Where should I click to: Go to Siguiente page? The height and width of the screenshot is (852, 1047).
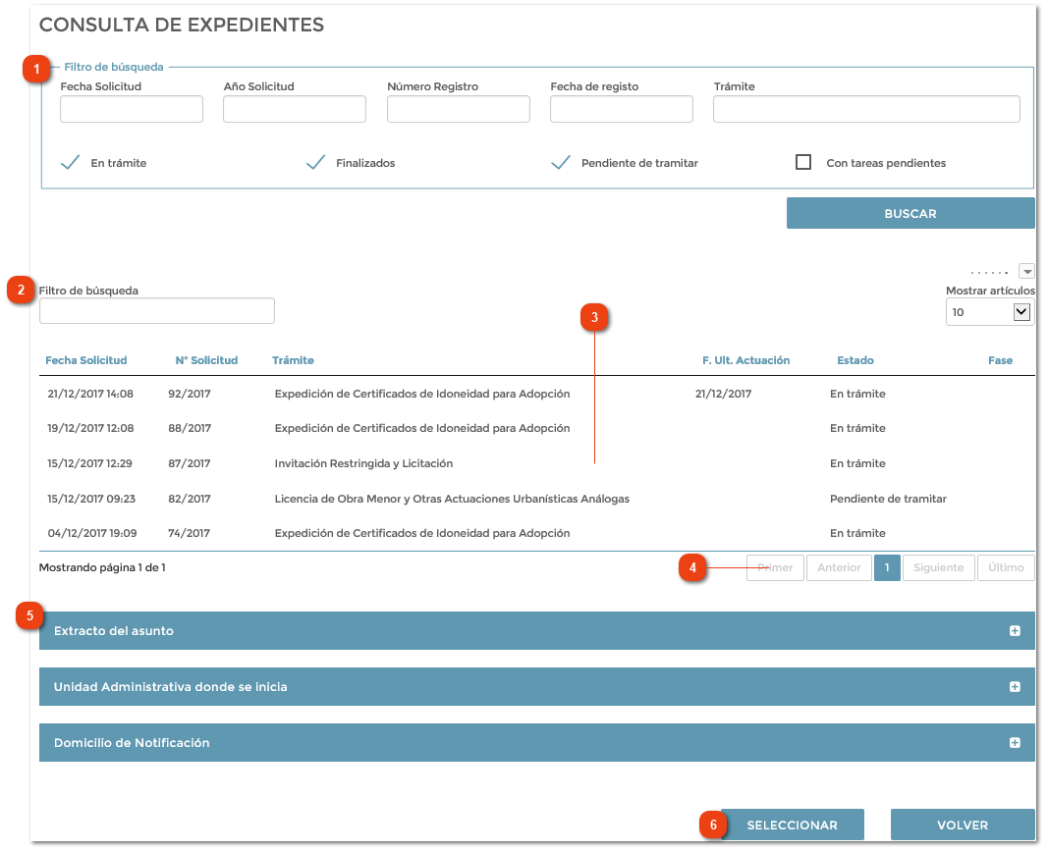[938, 567]
